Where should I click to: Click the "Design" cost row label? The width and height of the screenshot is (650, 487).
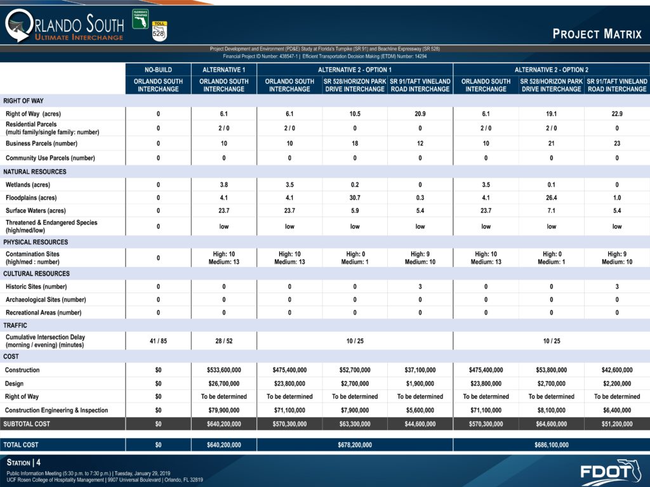pos(14,384)
